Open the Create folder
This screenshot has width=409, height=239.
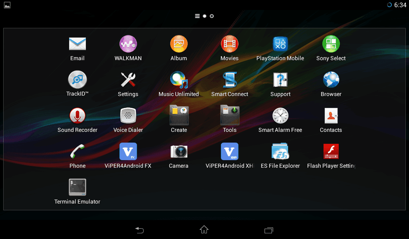[x=179, y=116]
